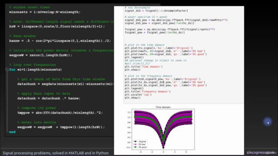The width and height of the screenshot is (278, 156).
Task: Click the '# plot in the time domain' comment
Action: click(145, 45)
